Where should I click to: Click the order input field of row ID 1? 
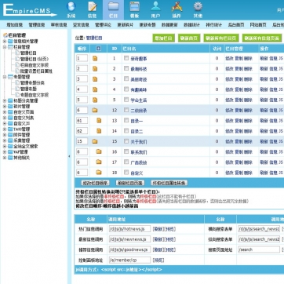tap(82, 58)
